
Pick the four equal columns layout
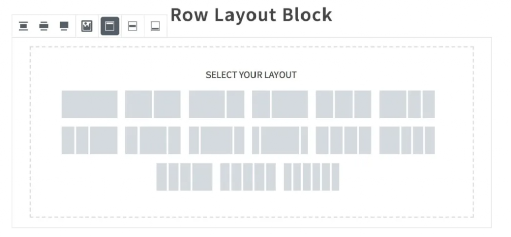click(x=343, y=141)
